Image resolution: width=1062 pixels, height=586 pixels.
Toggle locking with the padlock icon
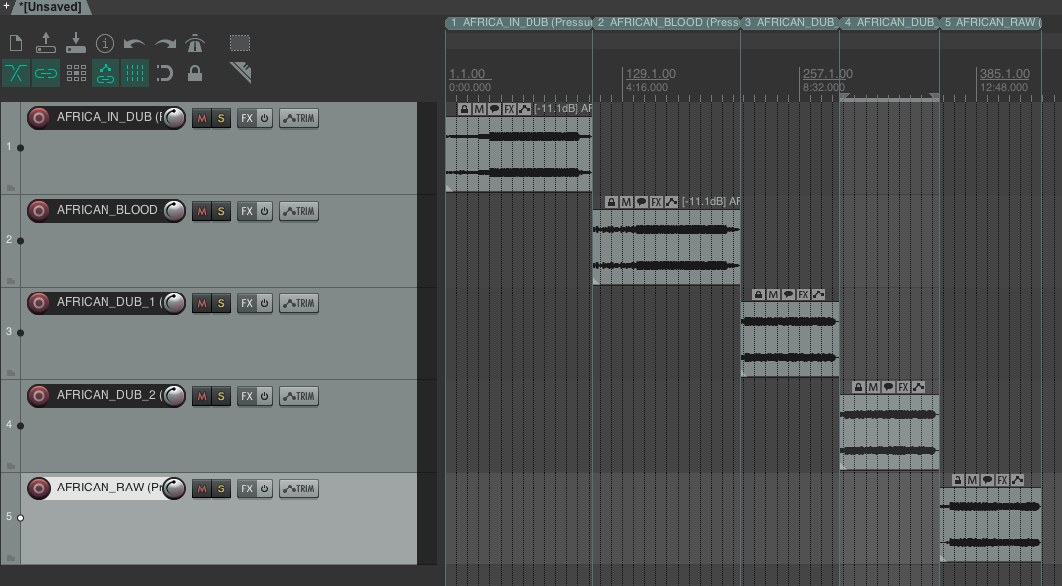point(195,73)
